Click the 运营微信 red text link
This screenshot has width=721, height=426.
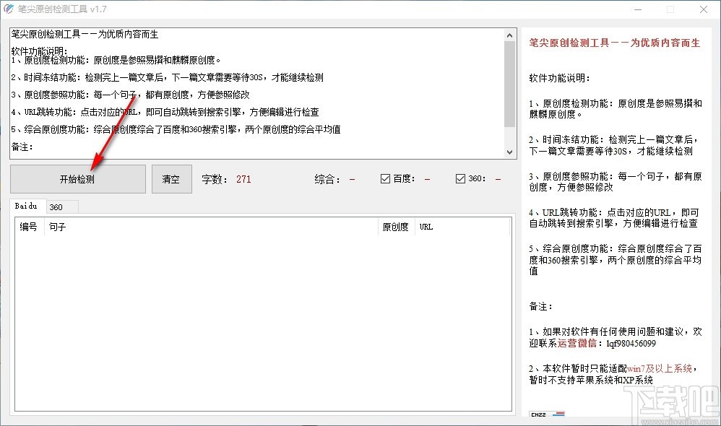point(577,343)
